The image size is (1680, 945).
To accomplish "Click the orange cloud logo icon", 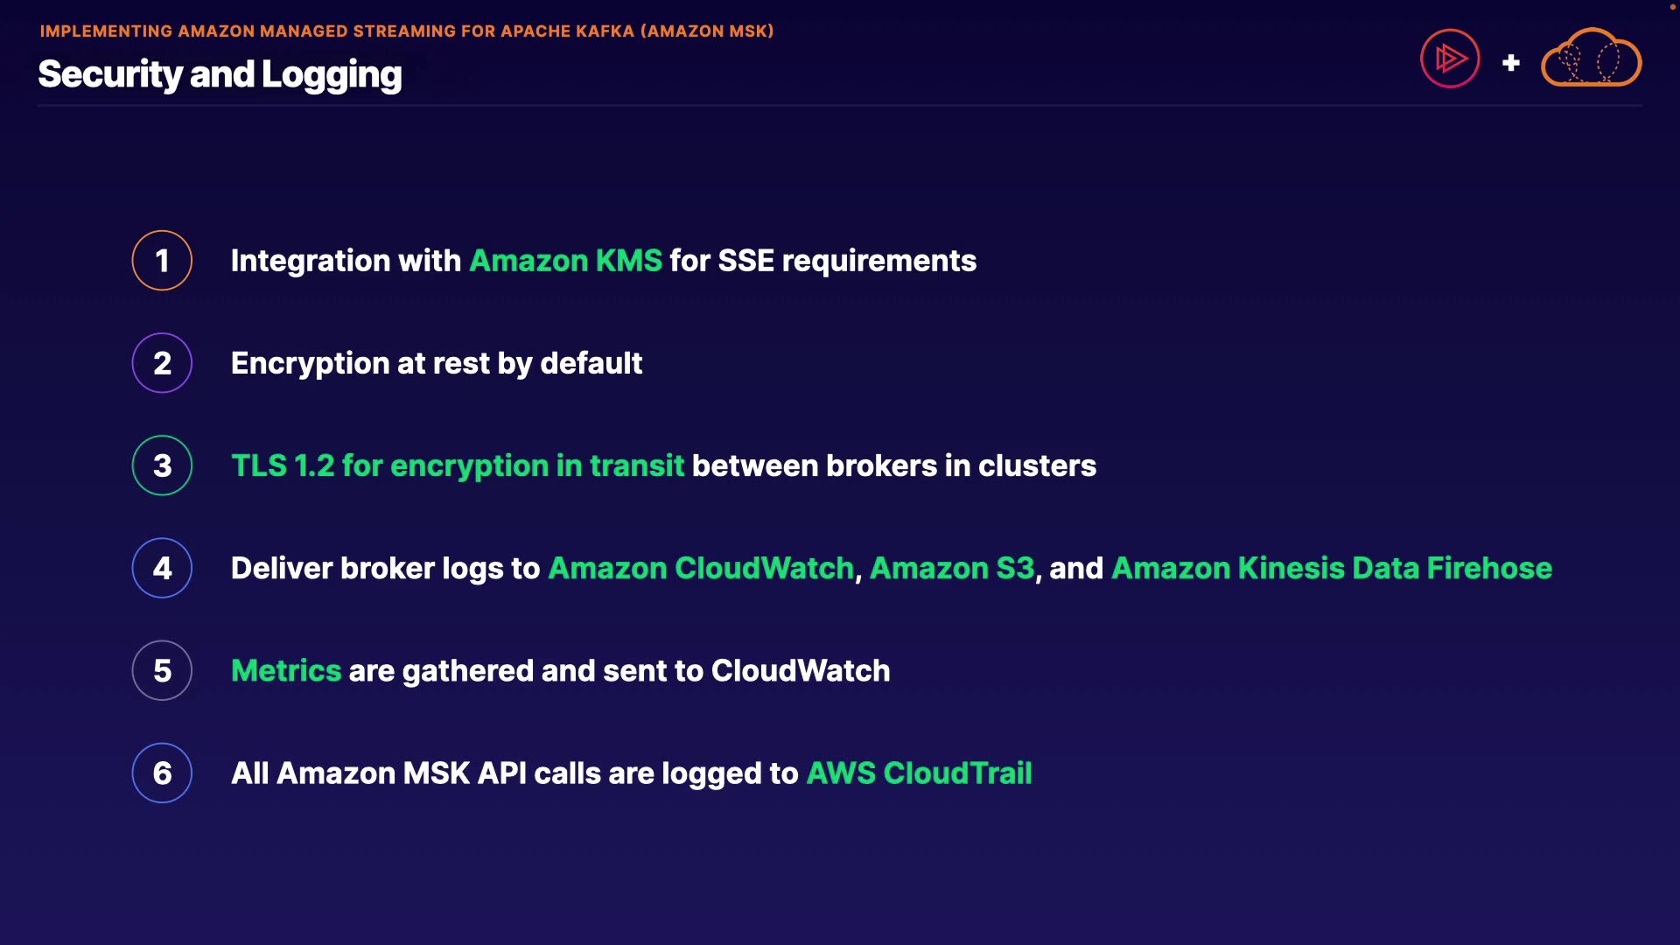I will [1591, 59].
